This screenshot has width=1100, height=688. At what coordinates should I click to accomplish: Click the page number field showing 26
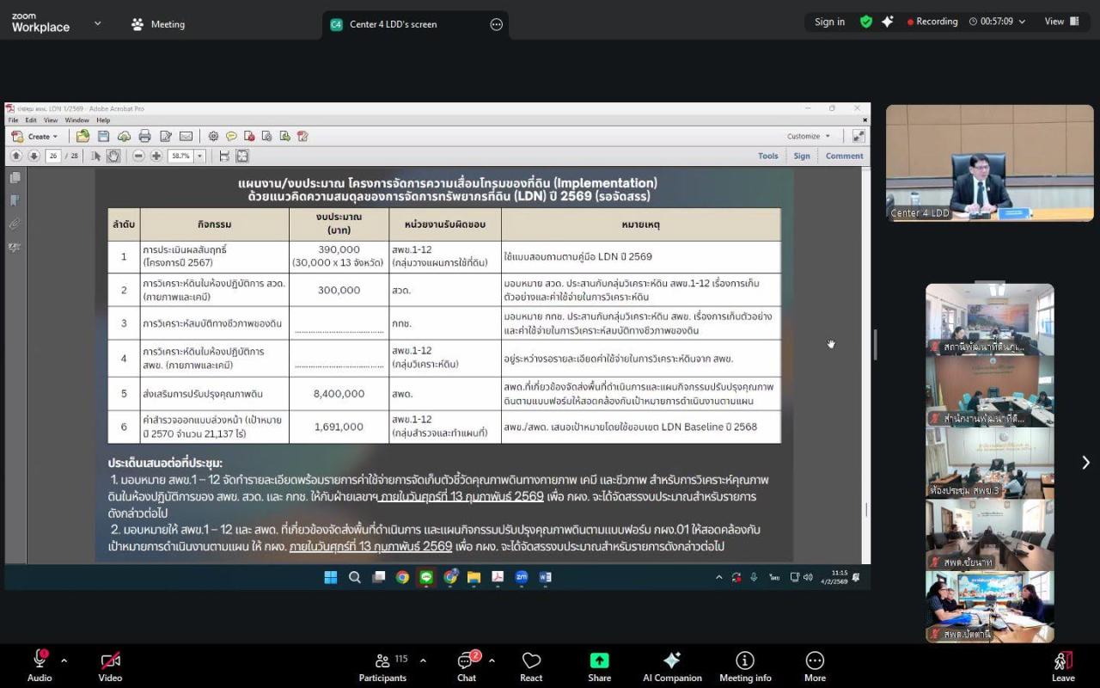[x=53, y=156]
